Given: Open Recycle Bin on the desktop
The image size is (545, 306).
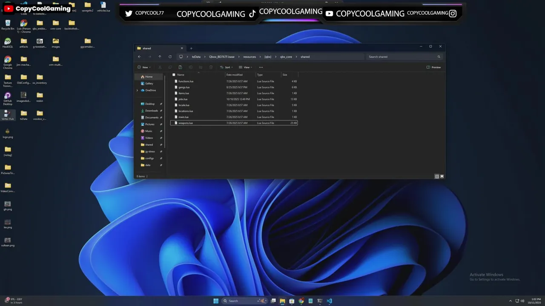Looking at the screenshot, I should click(x=8, y=25).
